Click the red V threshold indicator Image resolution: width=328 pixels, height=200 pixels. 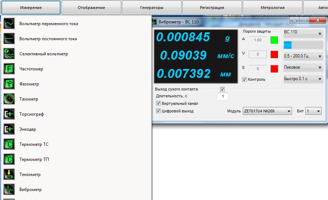click(274, 54)
